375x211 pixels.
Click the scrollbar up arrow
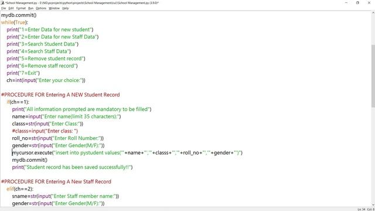coord(373,13)
